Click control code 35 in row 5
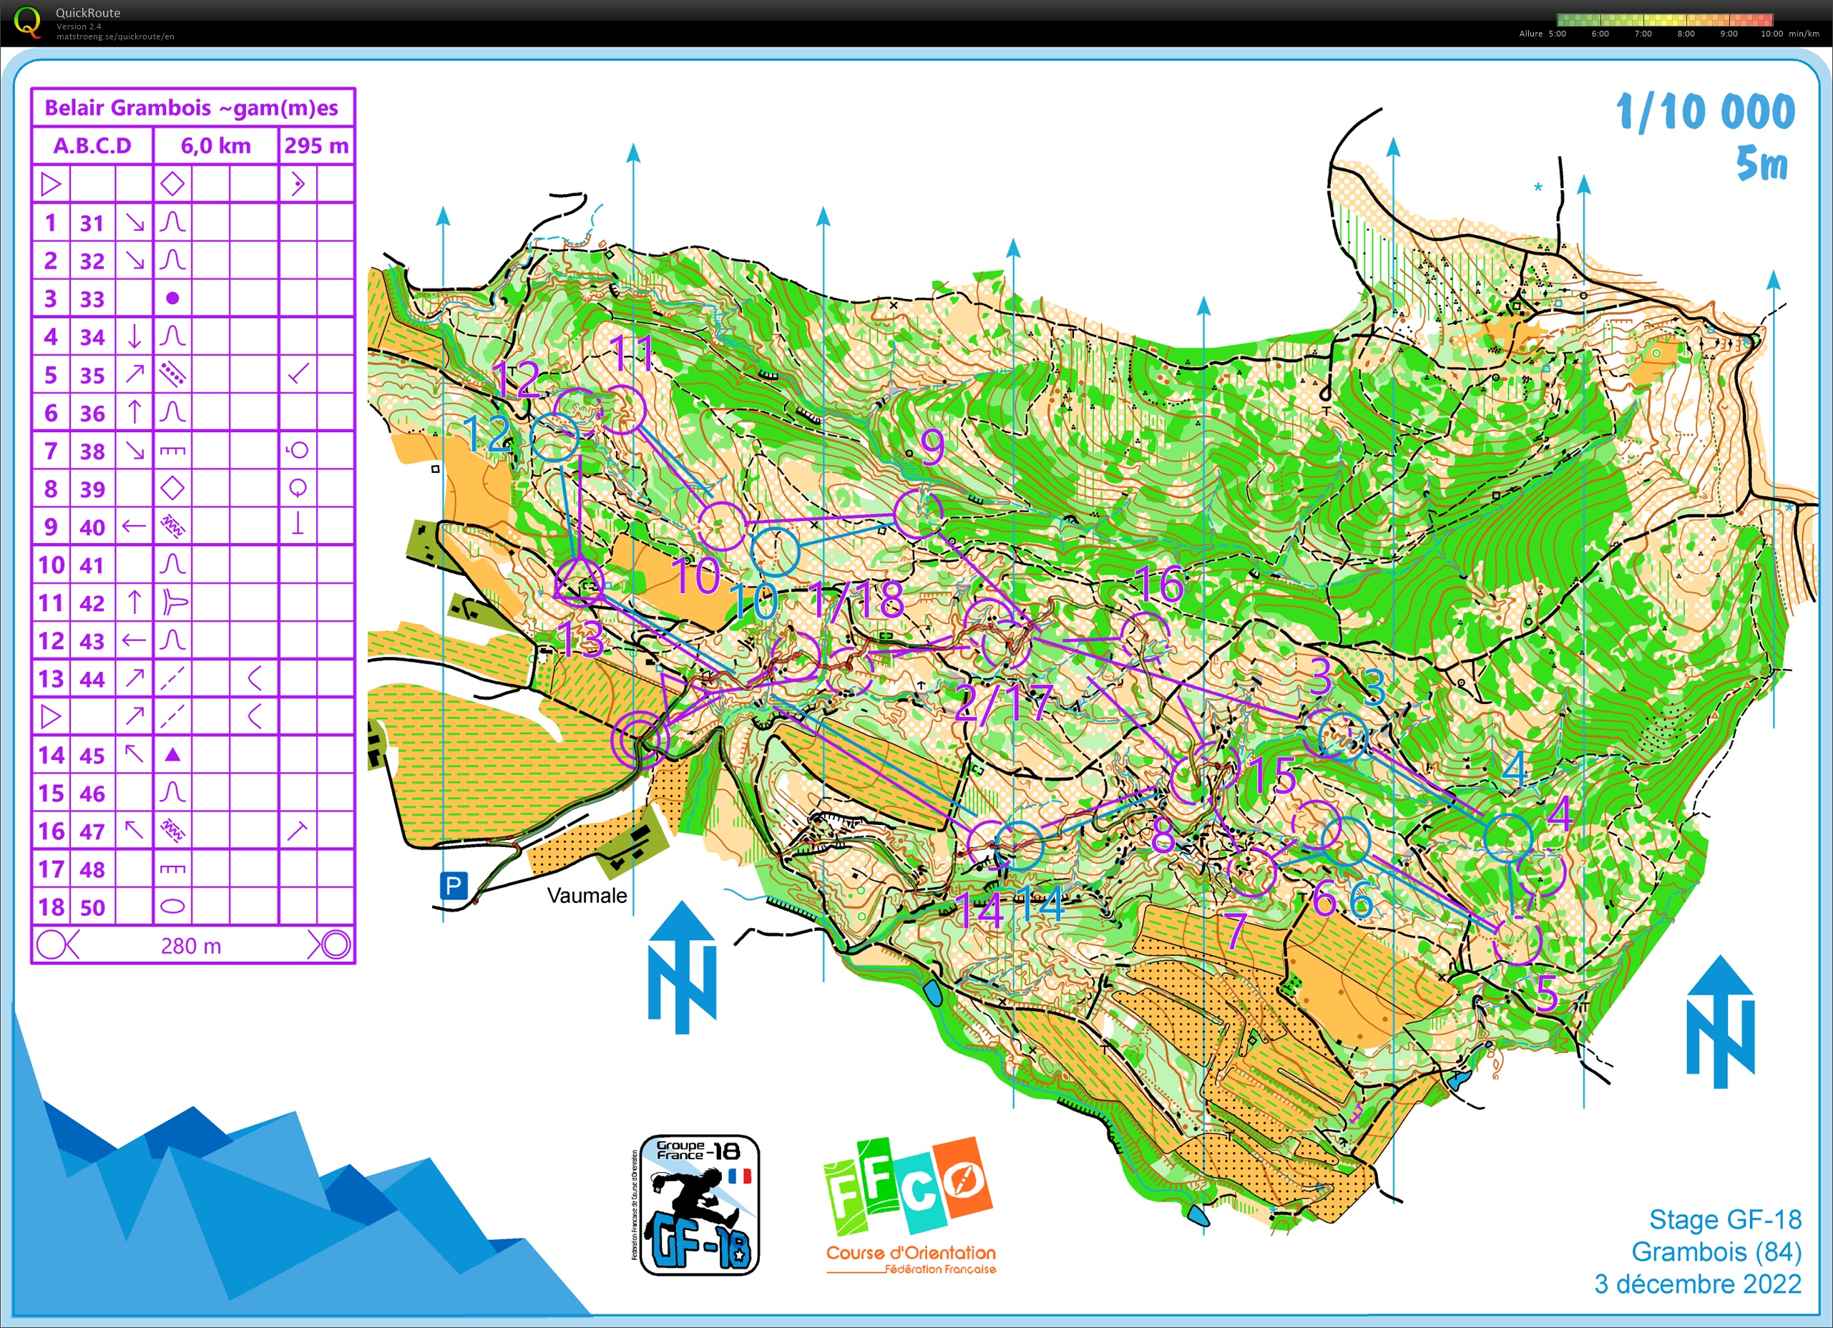The height and width of the screenshot is (1328, 1833). point(92,375)
